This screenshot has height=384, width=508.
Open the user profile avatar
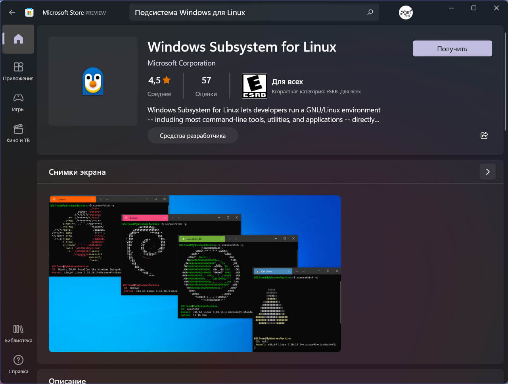pos(406,12)
